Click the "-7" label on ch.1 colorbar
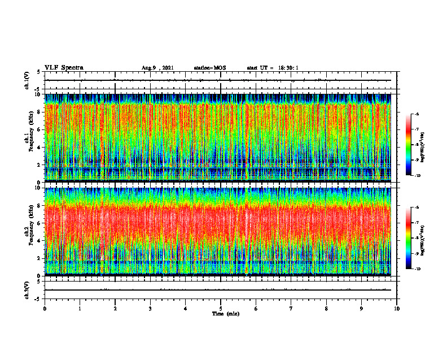This screenshot has width=447, height=346. tap(417, 129)
